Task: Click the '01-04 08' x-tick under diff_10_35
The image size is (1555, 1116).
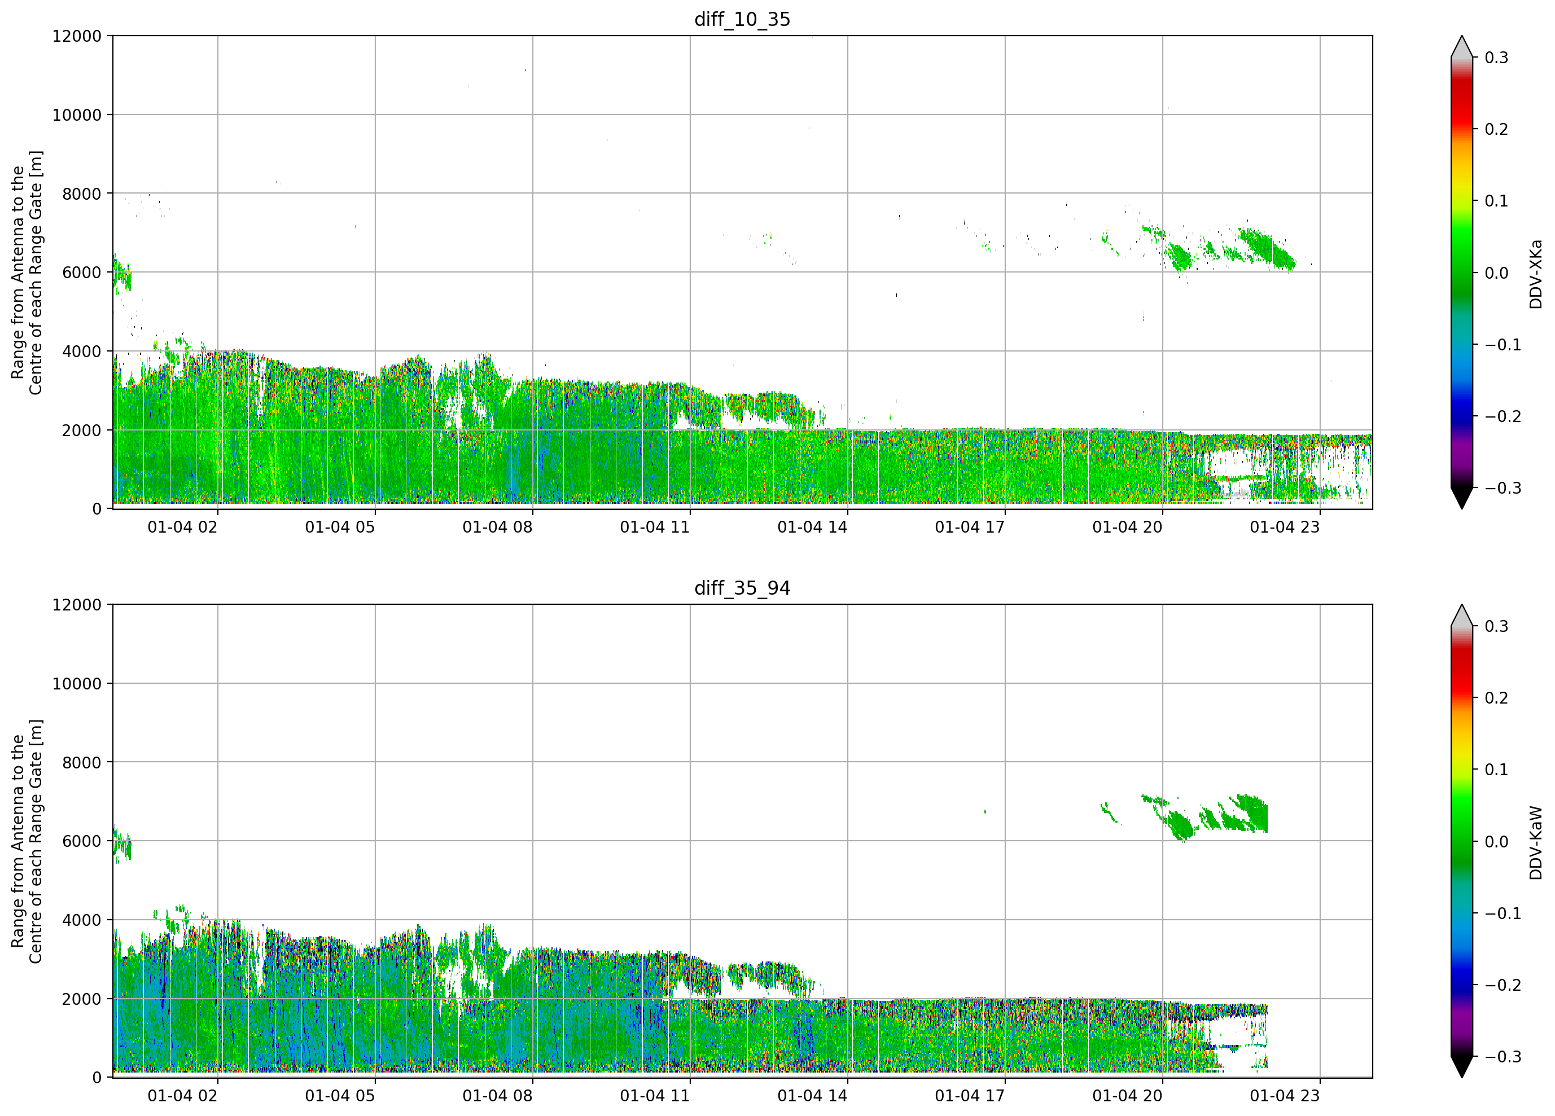Action: 498,527
